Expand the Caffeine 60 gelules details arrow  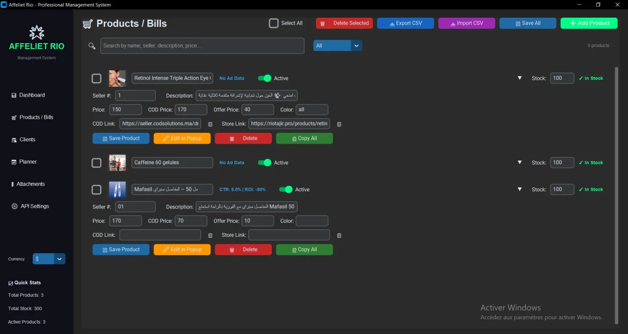pyautogui.click(x=520, y=163)
